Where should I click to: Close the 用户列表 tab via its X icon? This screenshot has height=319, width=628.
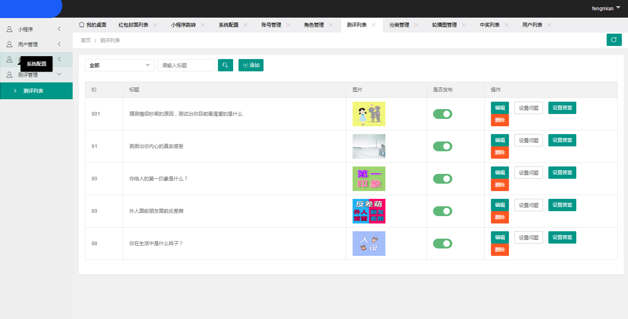point(549,25)
